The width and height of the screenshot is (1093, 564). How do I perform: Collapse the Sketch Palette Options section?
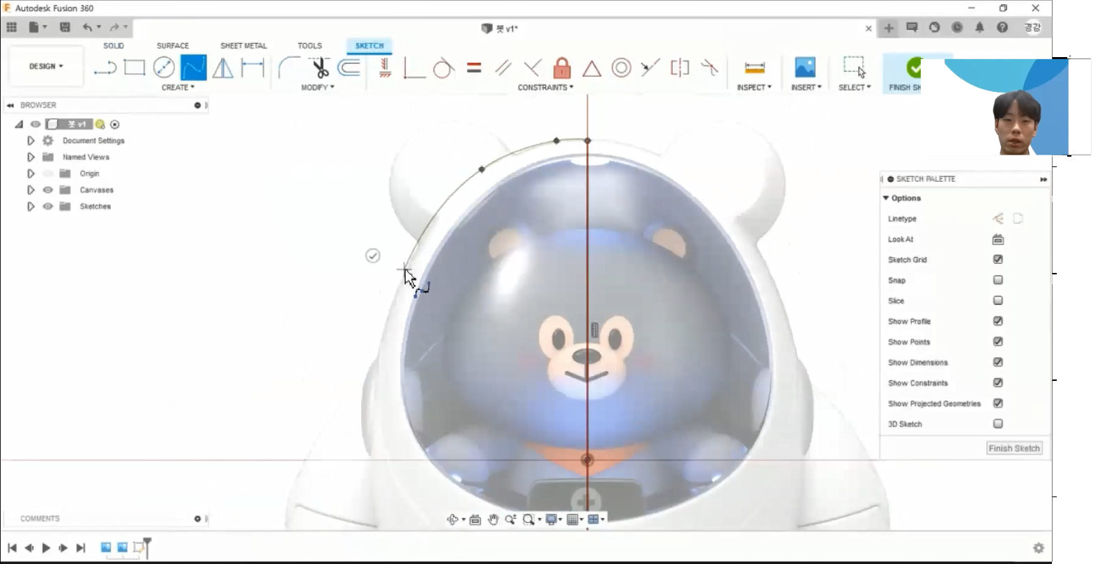coord(886,198)
